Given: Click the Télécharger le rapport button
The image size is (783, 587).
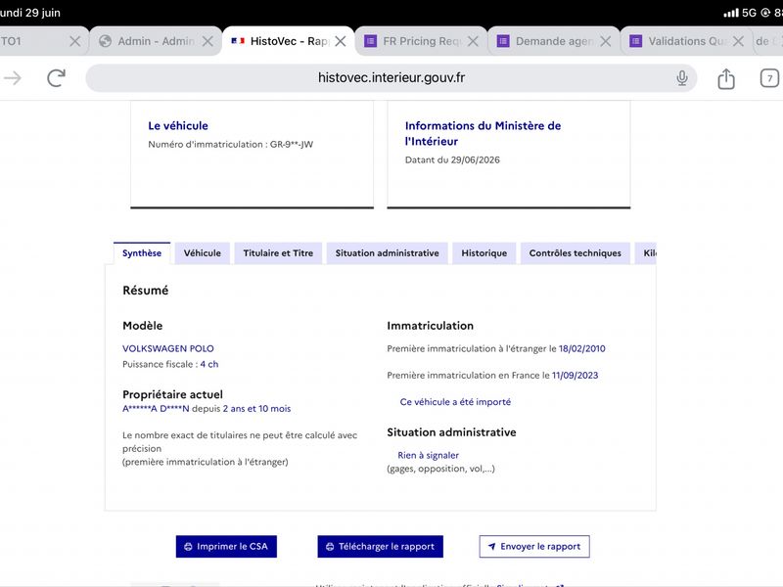Looking at the screenshot, I should [x=380, y=547].
